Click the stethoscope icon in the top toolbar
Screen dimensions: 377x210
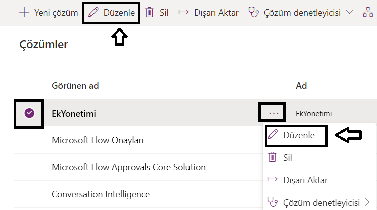point(253,12)
